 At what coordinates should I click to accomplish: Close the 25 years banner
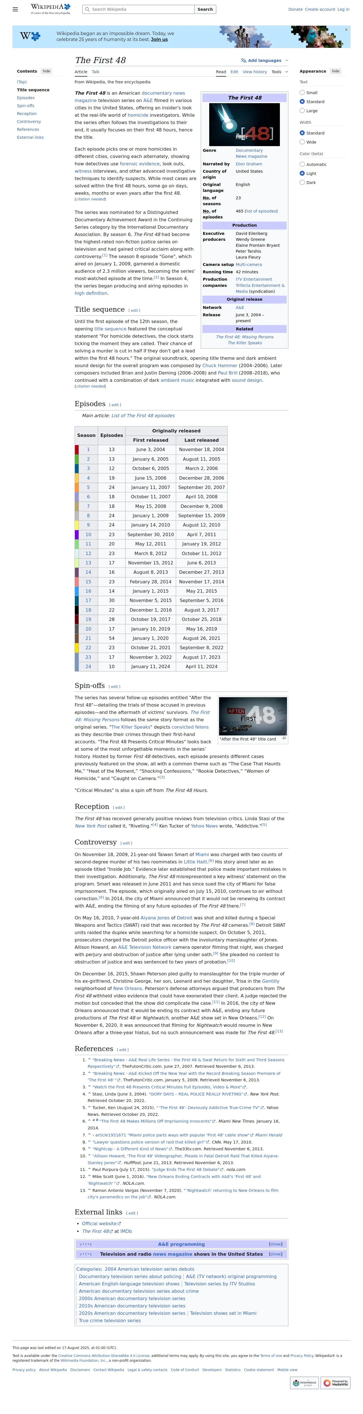pos(346,30)
